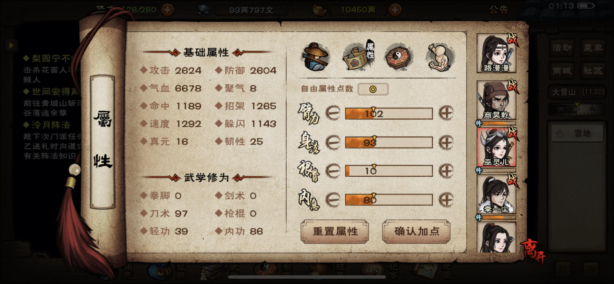Open the bagua yin-yang tab icon

[398, 57]
